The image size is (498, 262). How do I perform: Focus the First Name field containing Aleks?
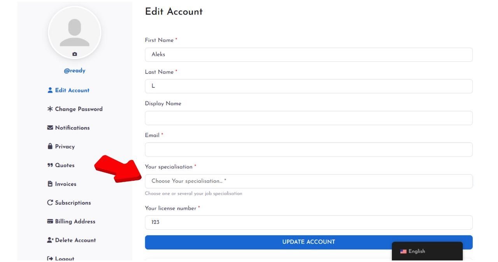click(309, 54)
